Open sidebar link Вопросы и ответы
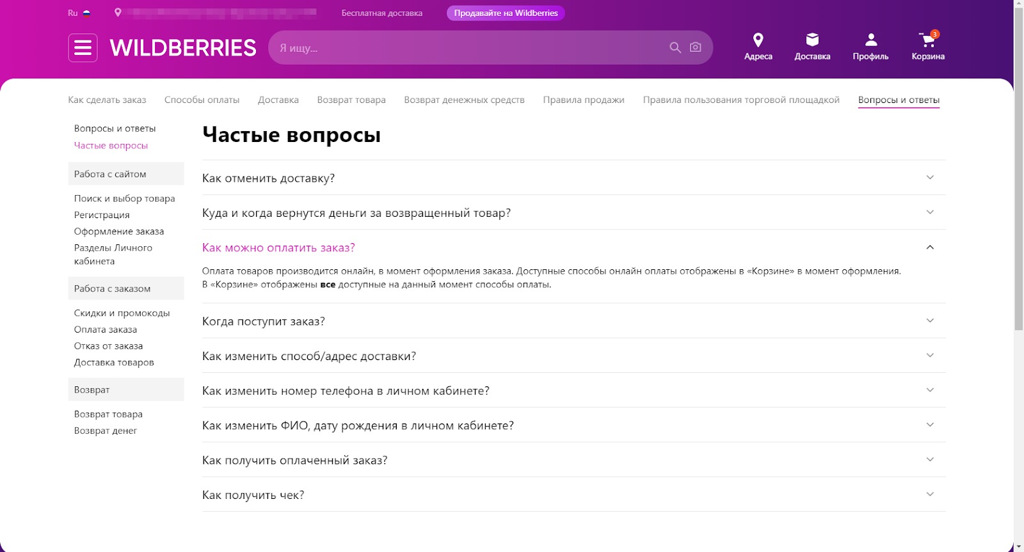Screen dimensions: 1024x552 (115, 129)
